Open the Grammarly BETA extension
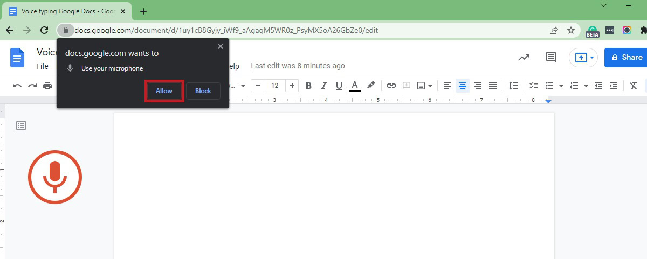 pos(592,31)
